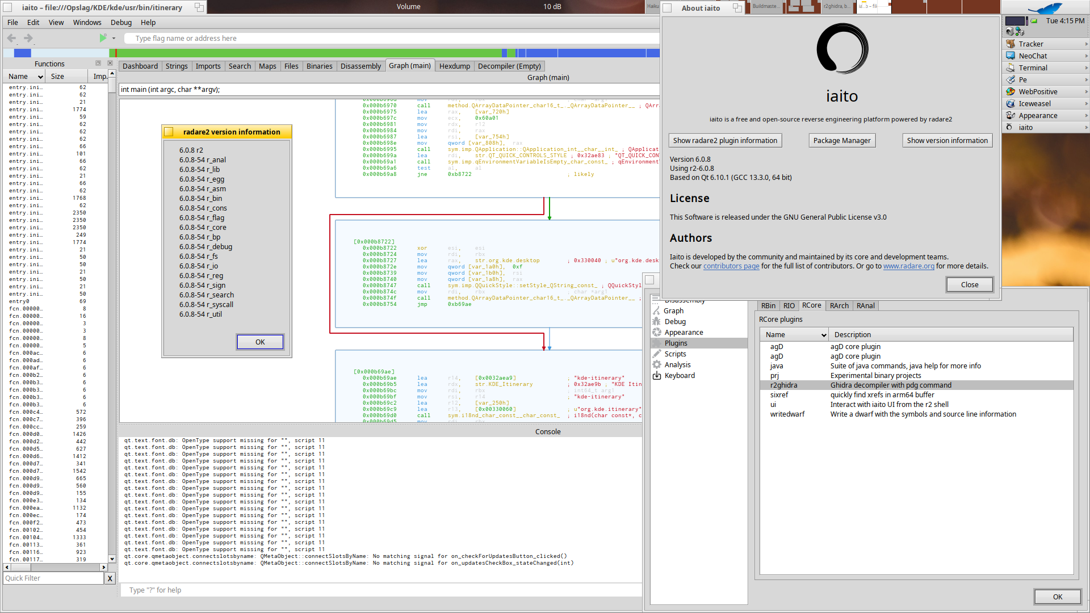
Task: Click the Quick Filter input field
Action: click(53, 578)
